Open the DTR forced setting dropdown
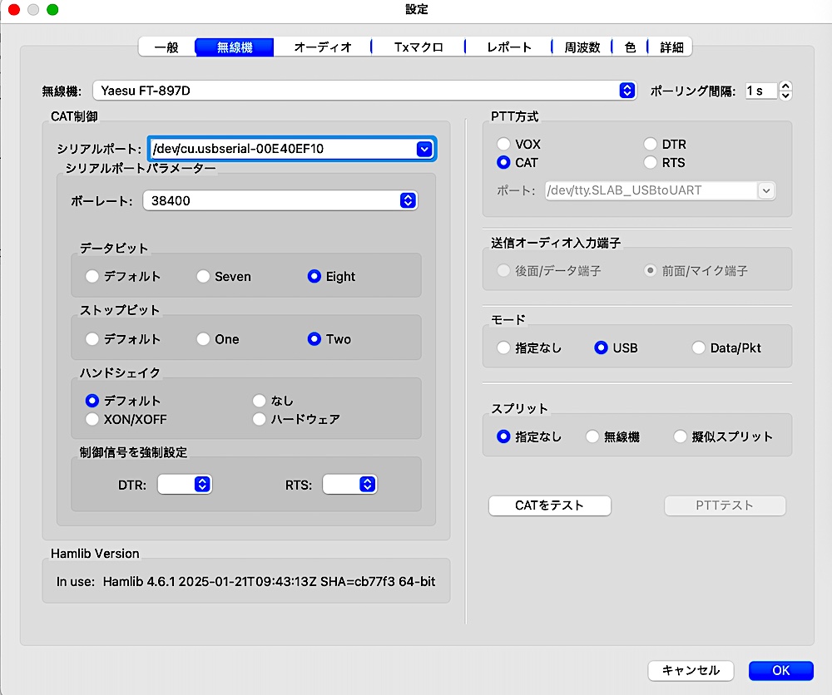Screen dimensions: 832x695 201,485
